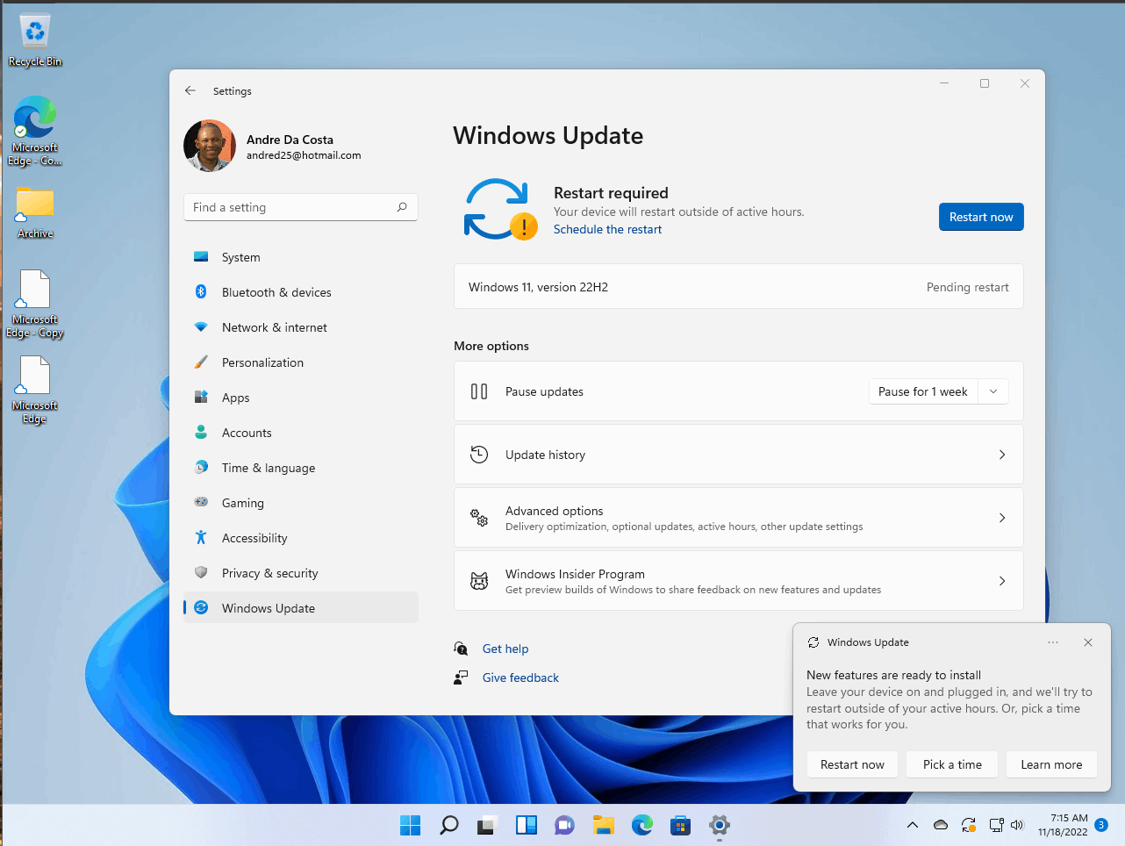Viewport: 1125px width, 846px height.
Task: Open System settings
Action: click(301, 257)
